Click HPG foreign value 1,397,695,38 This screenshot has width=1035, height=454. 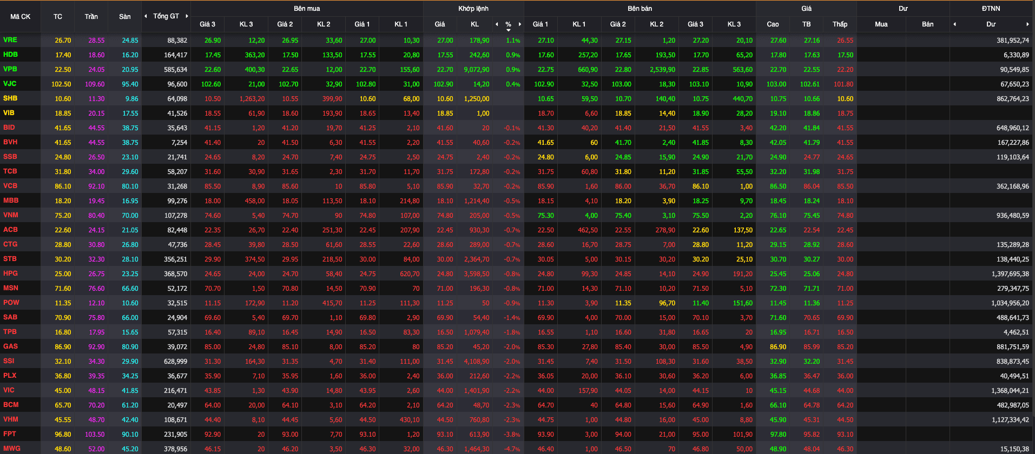tap(1010, 274)
